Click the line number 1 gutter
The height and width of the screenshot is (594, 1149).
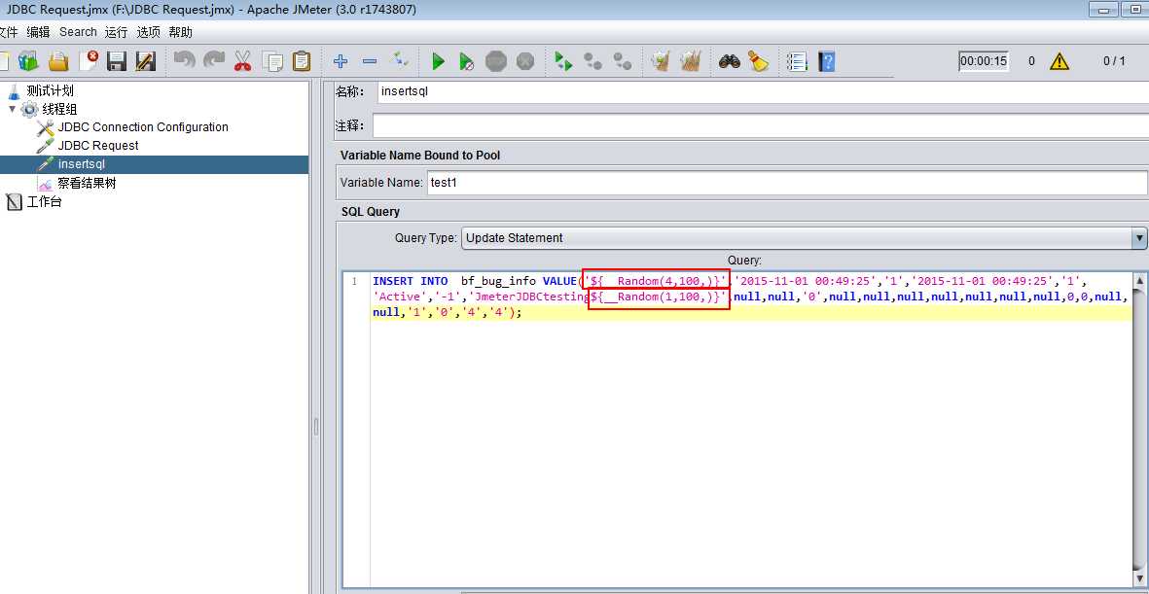[354, 281]
